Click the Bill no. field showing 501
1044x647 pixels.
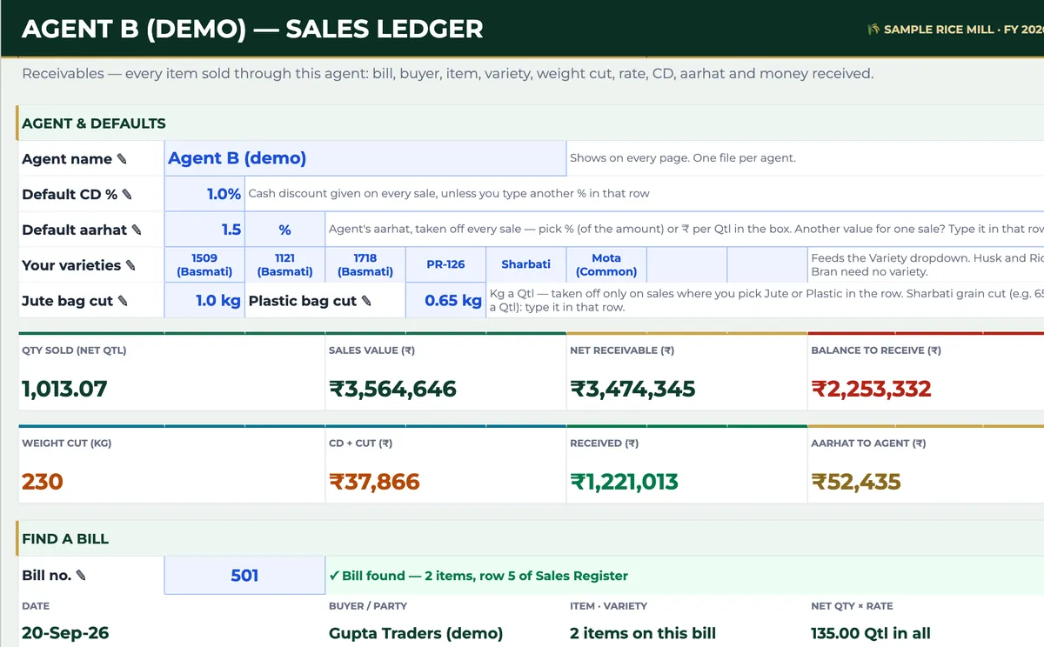click(244, 575)
